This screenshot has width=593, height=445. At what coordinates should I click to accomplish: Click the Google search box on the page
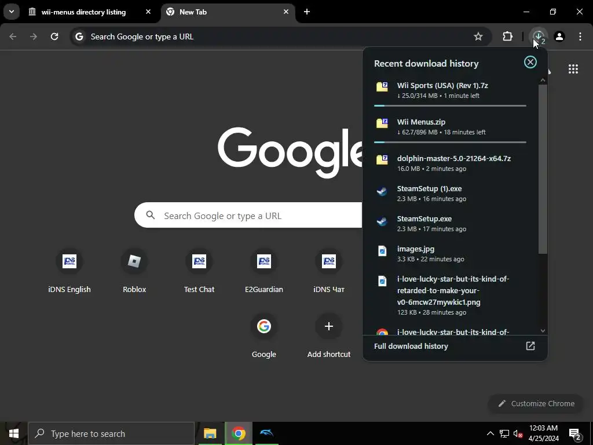[x=248, y=216]
